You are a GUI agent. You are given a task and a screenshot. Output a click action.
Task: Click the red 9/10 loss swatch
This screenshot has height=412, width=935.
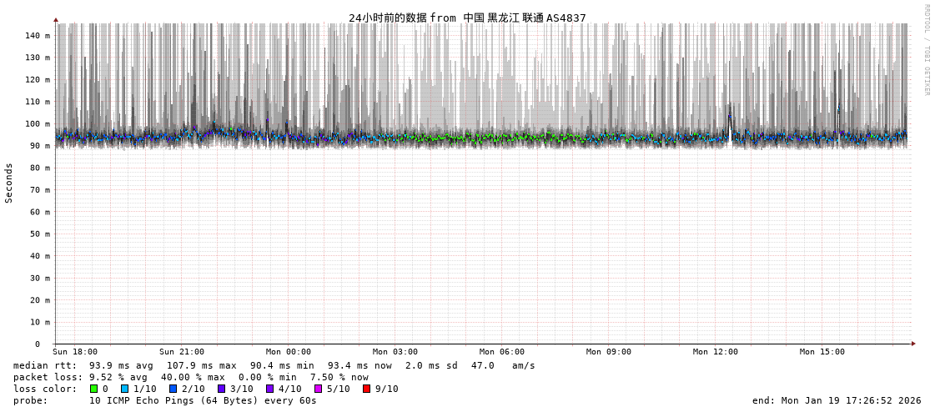366,389
